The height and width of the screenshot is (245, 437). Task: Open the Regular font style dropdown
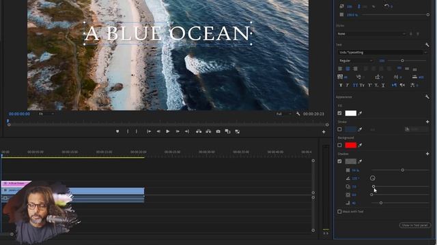click(356, 61)
